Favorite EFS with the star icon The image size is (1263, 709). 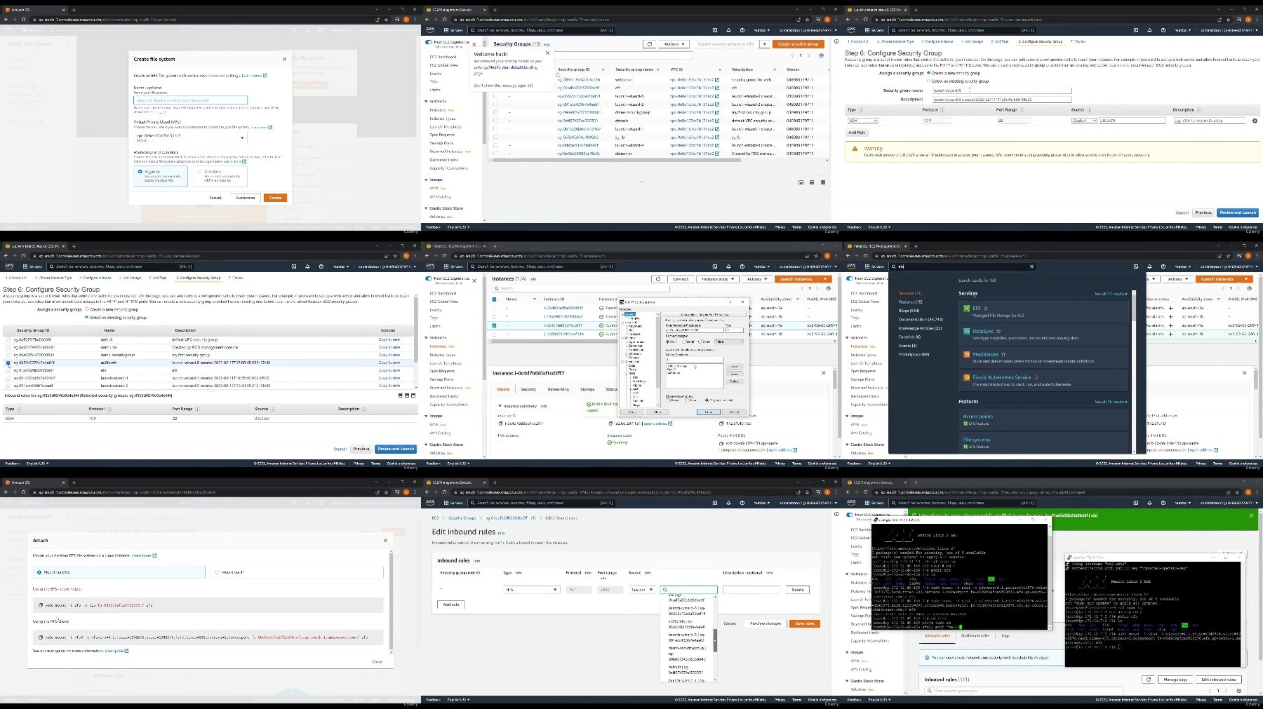tap(986, 309)
